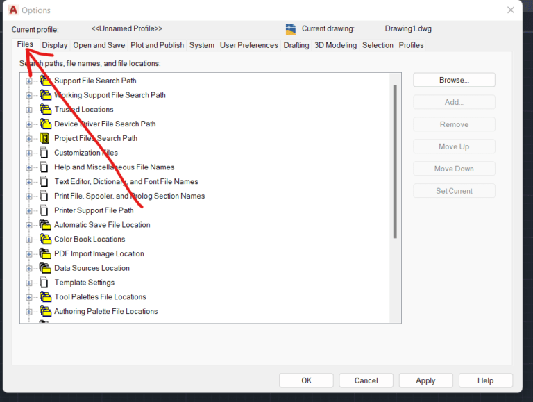Switch to the Display tab
This screenshot has width=533, height=402.
pos(55,45)
